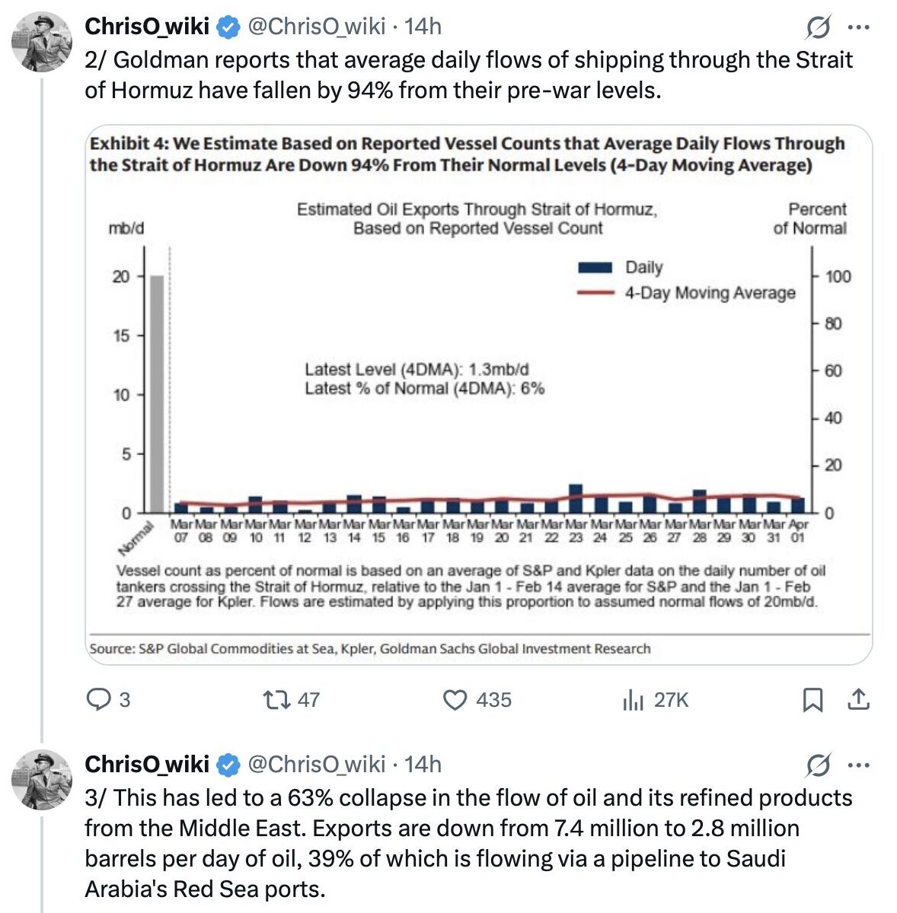
Task: Share the Strait of Hormuz tweet
Action: pyautogui.click(x=859, y=699)
